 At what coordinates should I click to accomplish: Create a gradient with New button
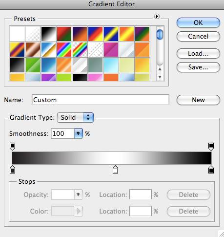[198, 100]
